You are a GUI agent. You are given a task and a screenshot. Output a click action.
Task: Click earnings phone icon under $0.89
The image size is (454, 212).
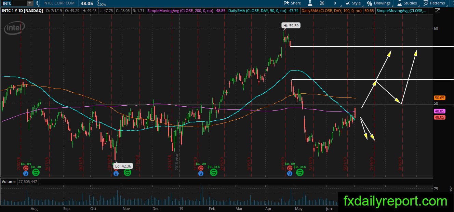(290, 168)
